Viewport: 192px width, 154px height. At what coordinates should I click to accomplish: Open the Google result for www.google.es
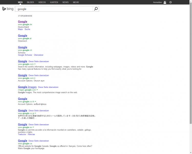point(23,124)
